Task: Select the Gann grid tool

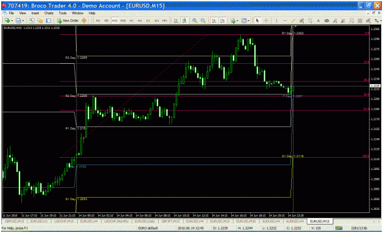Action: tap(360, 21)
